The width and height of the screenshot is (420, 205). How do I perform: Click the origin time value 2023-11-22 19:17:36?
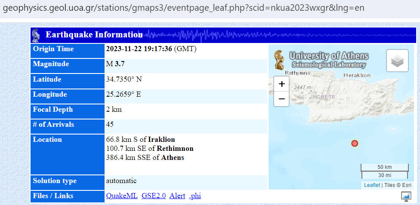(139, 49)
